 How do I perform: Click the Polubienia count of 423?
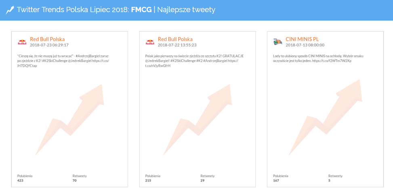coord(21,181)
